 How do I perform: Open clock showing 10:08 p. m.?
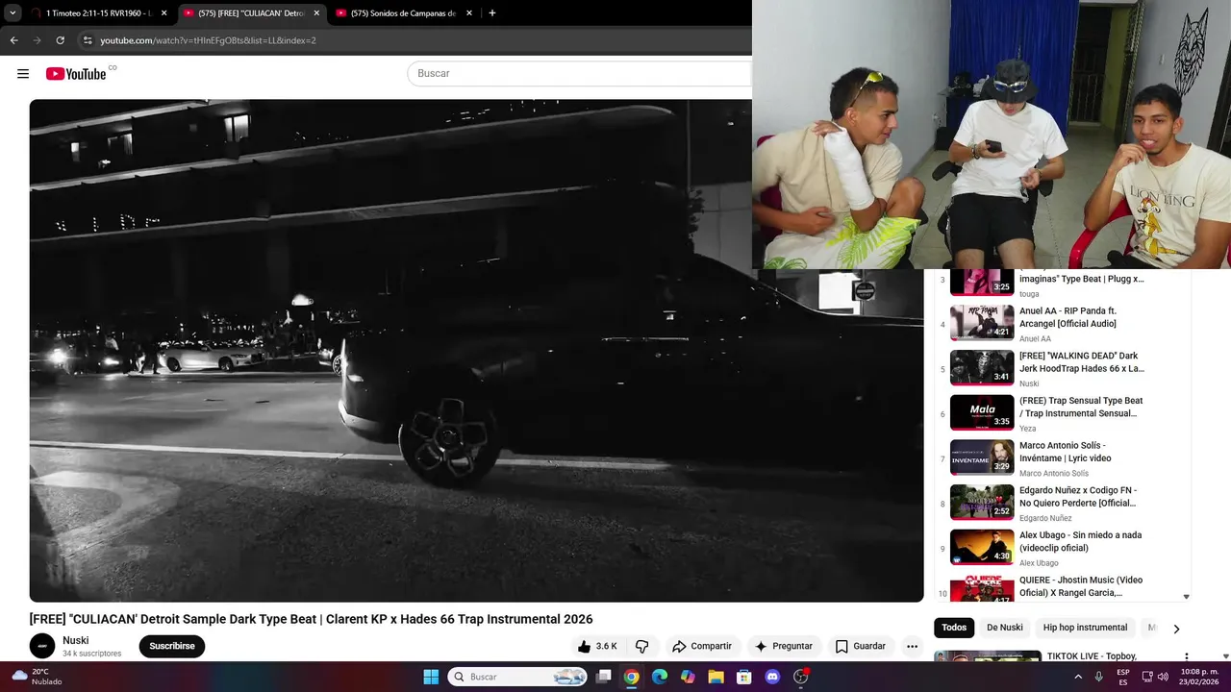tap(1197, 677)
